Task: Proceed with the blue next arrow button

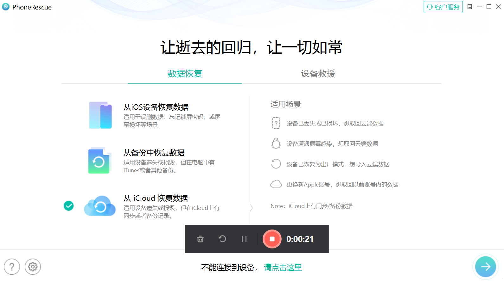Action: tap(486, 267)
